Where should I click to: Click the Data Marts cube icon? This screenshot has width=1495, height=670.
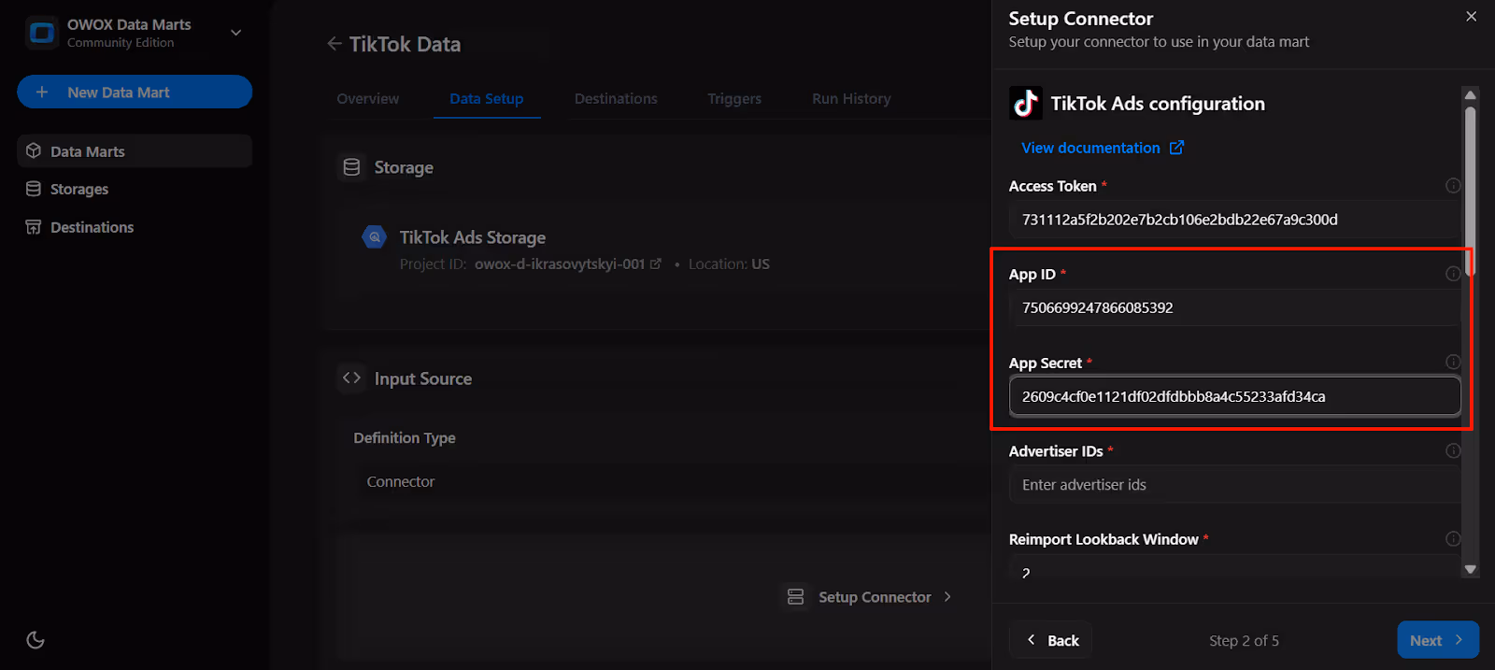[x=34, y=150]
